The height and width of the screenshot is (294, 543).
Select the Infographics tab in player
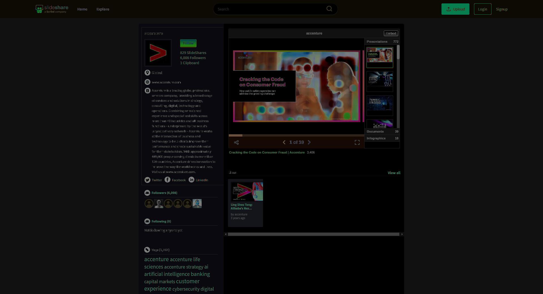382,138
